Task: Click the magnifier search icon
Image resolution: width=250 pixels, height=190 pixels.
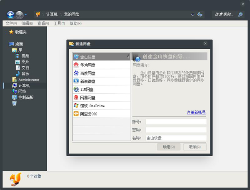Action: pos(240,15)
